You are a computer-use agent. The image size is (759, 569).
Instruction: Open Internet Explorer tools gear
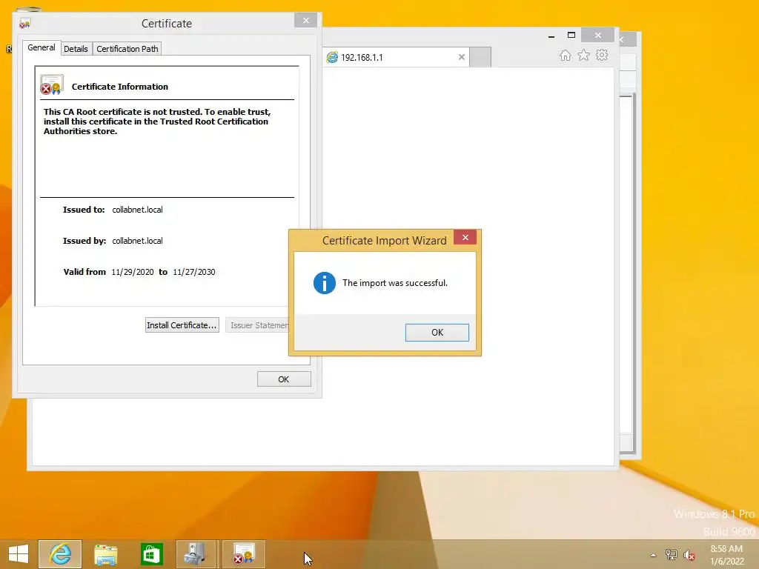(602, 55)
